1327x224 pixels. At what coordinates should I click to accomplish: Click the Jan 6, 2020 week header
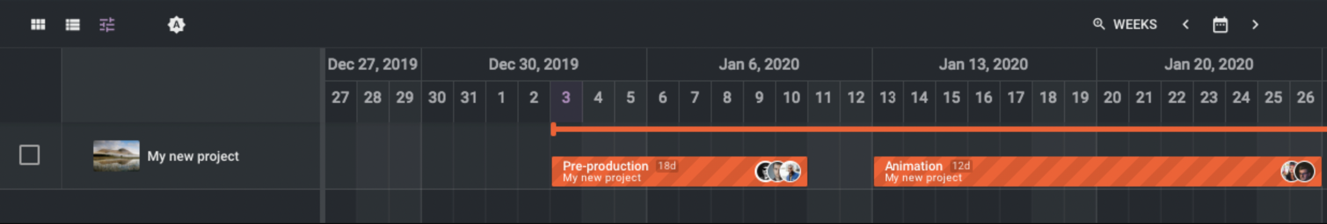(x=759, y=64)
